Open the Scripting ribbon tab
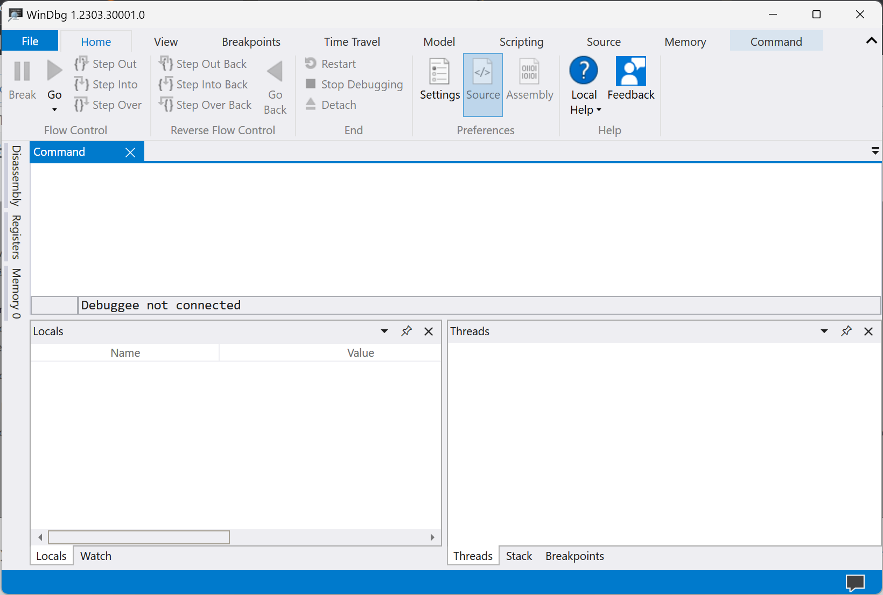The height and width of the screenshot is (595, 883). [x=521, y=41]
